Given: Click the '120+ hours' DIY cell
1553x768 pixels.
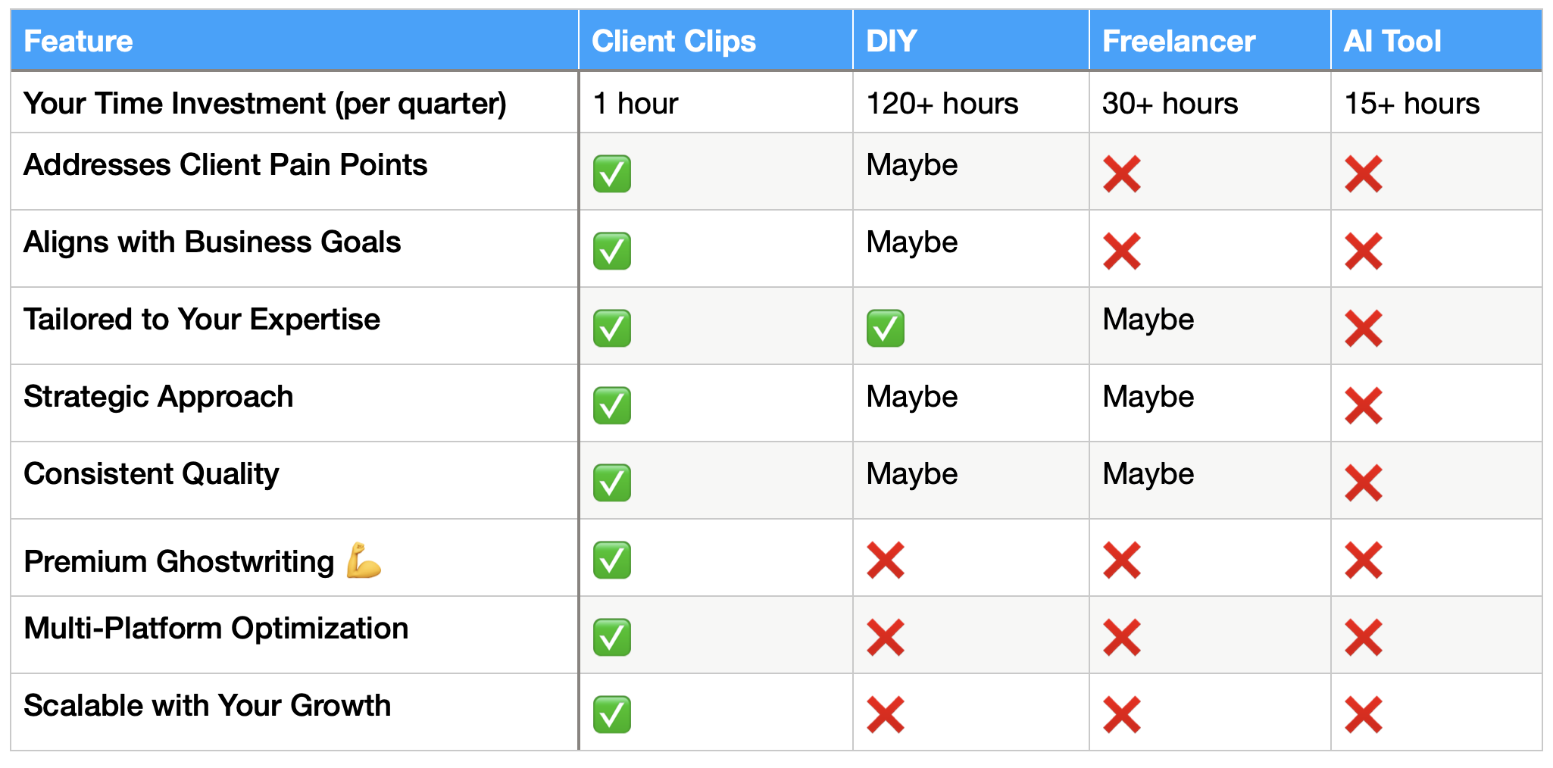Looking at the screenshot, I should point(971,103).
